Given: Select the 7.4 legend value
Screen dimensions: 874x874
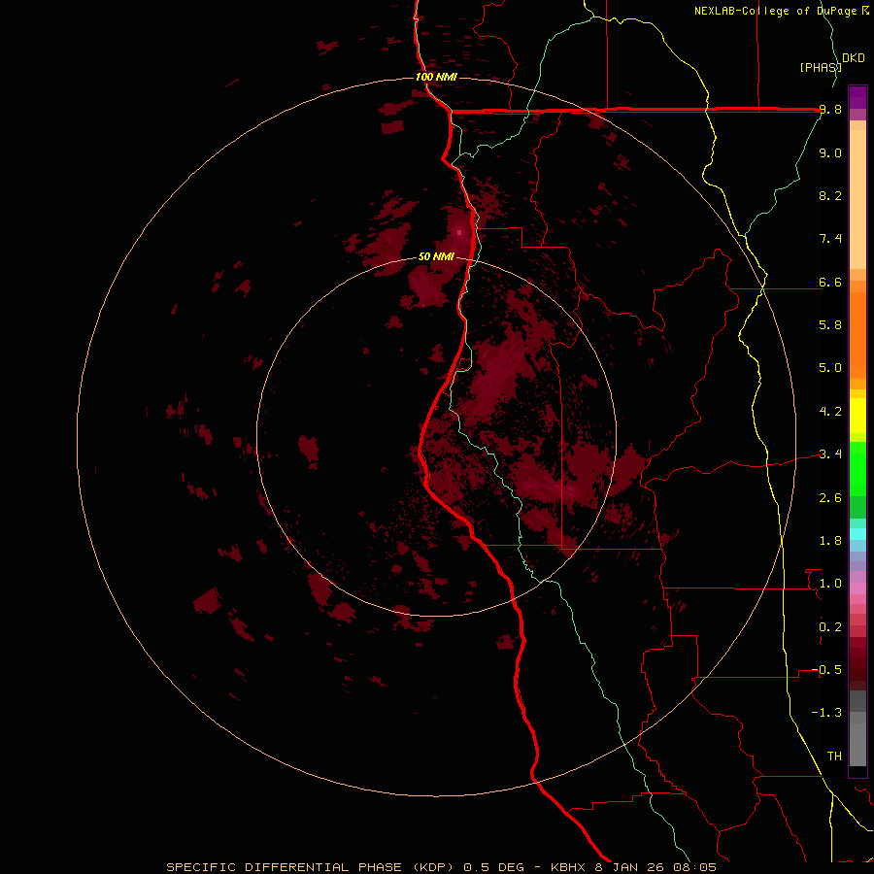Looking at the screenshot, I should (x=830, y=239).
